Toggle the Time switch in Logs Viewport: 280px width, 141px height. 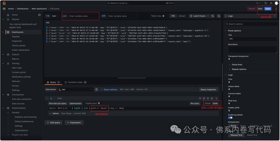230,82
